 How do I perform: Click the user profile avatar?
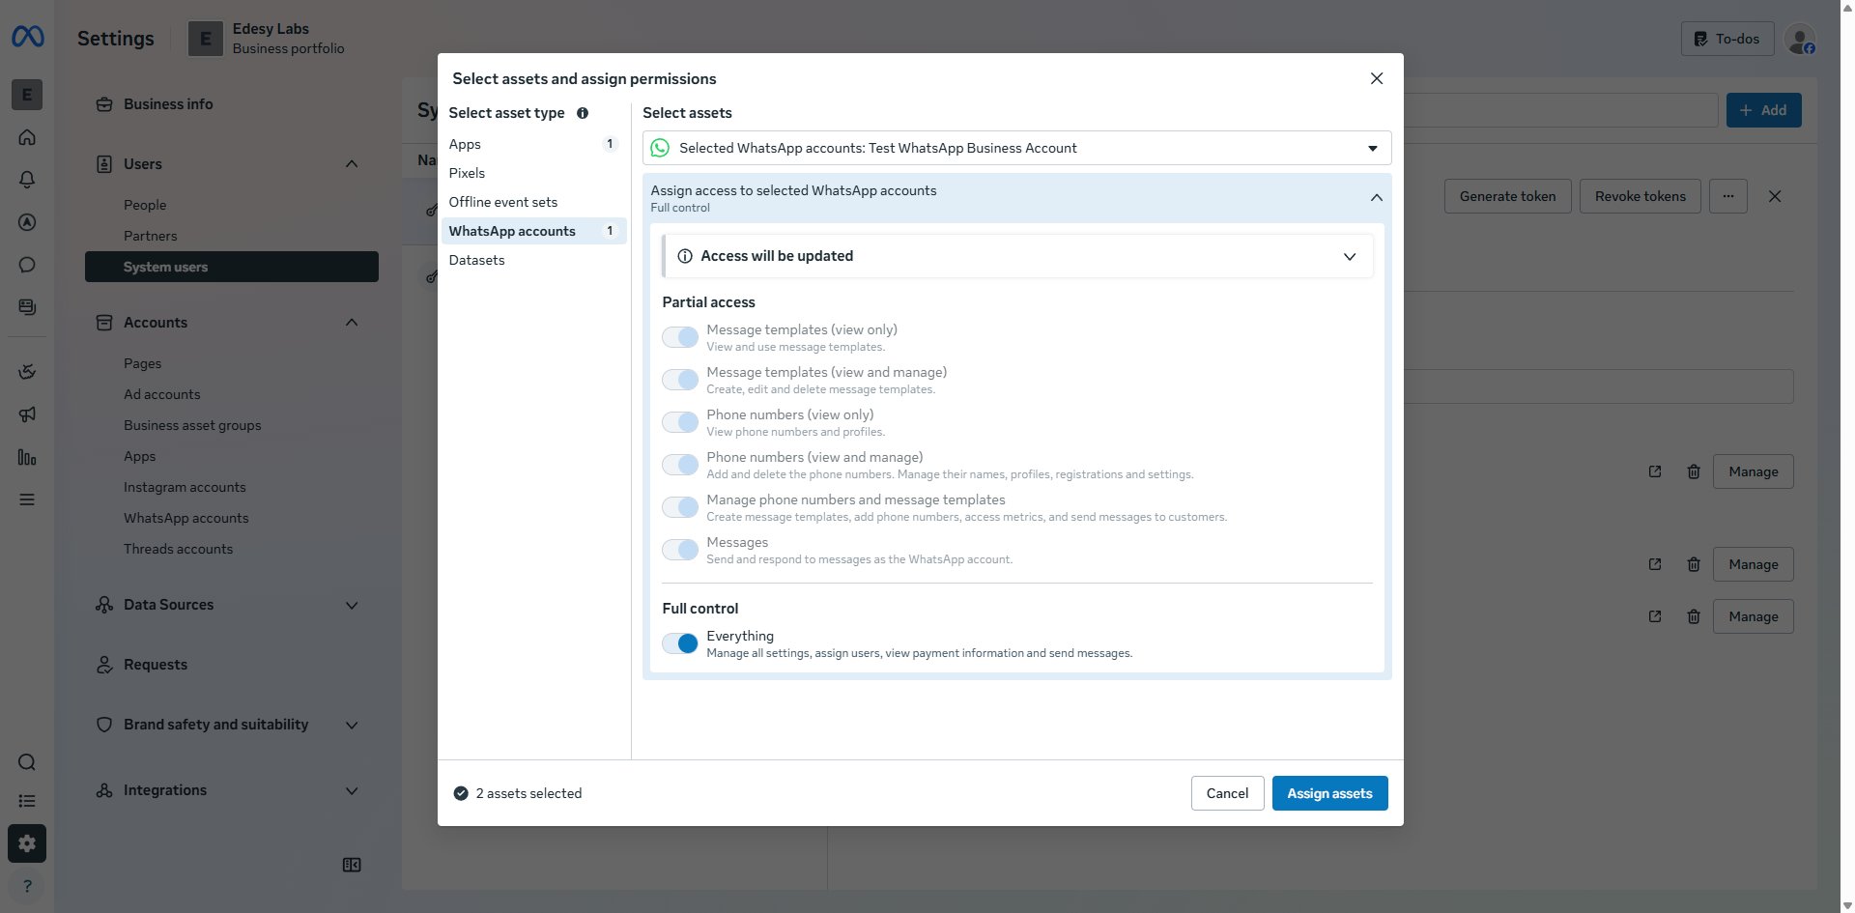[1801, 39]
